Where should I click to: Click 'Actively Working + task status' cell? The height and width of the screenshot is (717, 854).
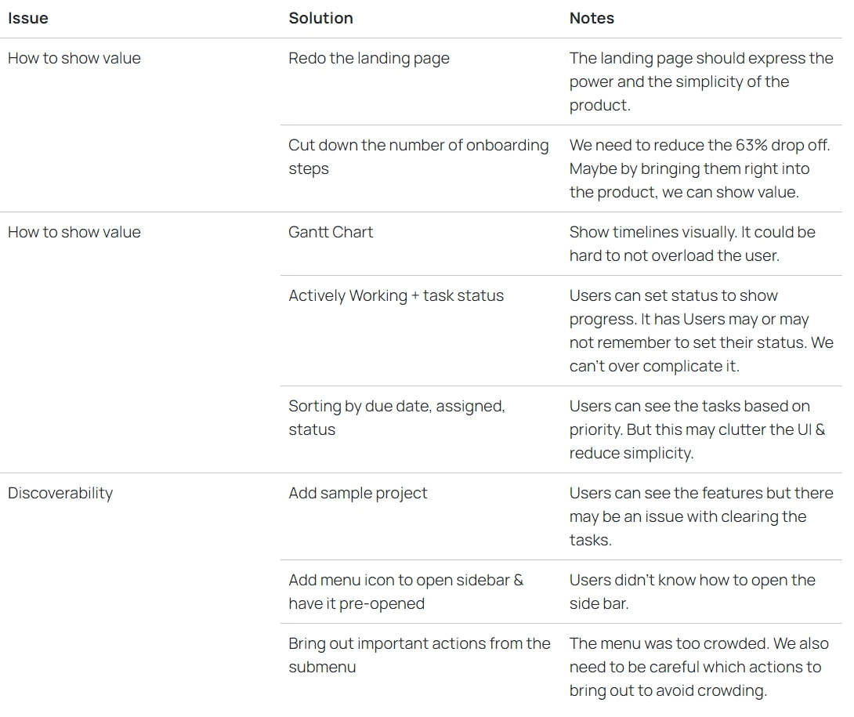(396, 296)
